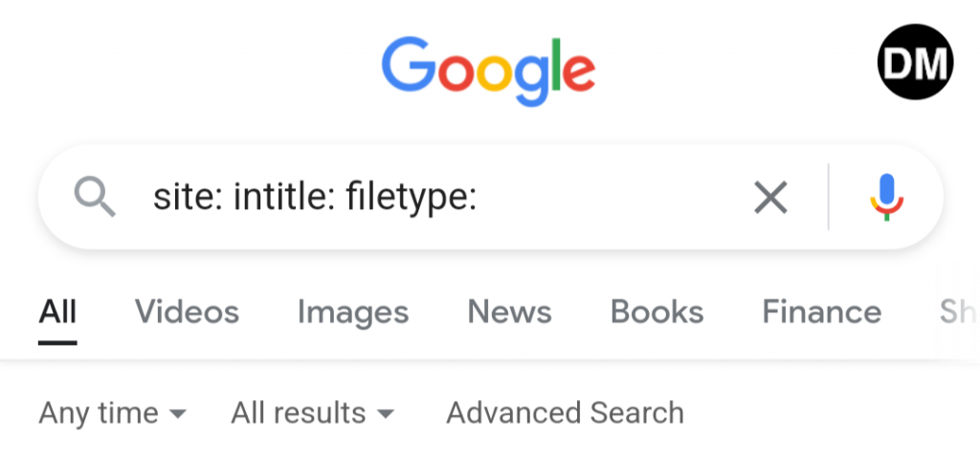The width and height of the screenshot is (980, 450).
Task: Click the arrow beside Any time
Action: click(x=177, y=415)
